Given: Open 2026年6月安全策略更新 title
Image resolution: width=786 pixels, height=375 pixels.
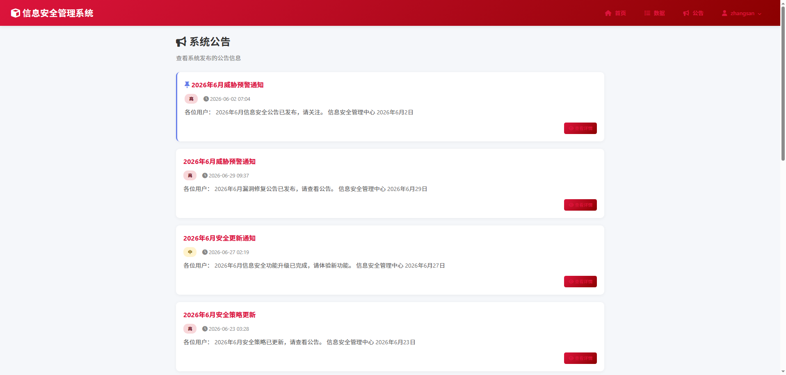Looking at the screenshot, I should pos(219,315).
